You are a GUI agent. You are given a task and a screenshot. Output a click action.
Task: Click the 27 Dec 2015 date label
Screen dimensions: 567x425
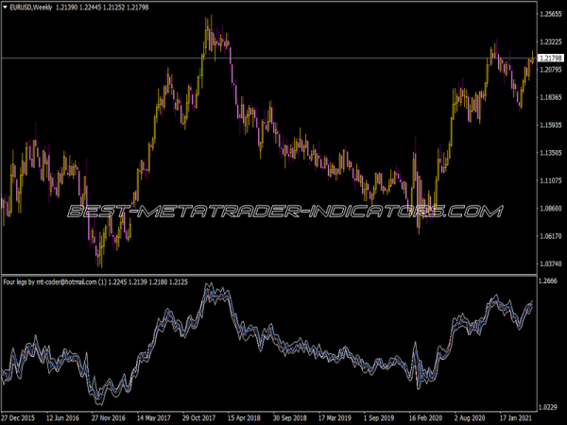pyautogui.click(x=22, y=418)
